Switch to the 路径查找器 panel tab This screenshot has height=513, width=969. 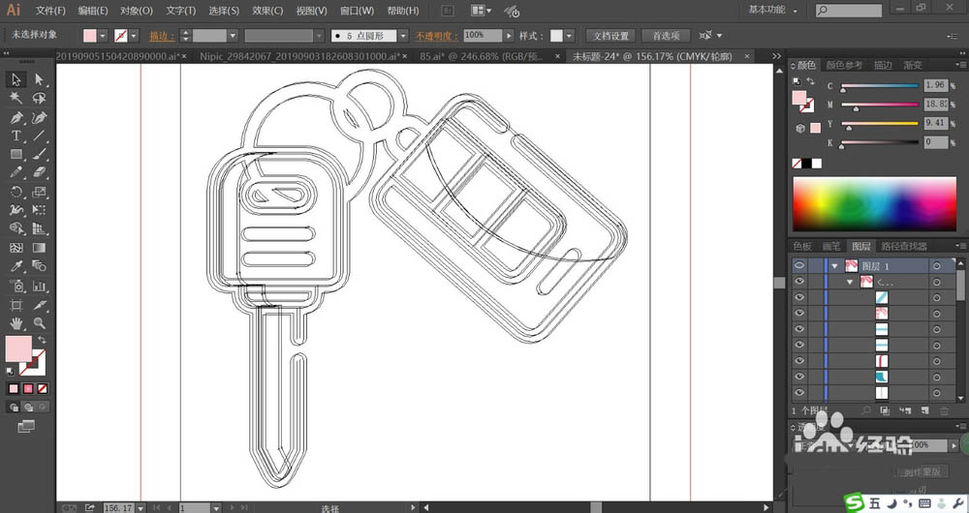(x=904, y=246)
